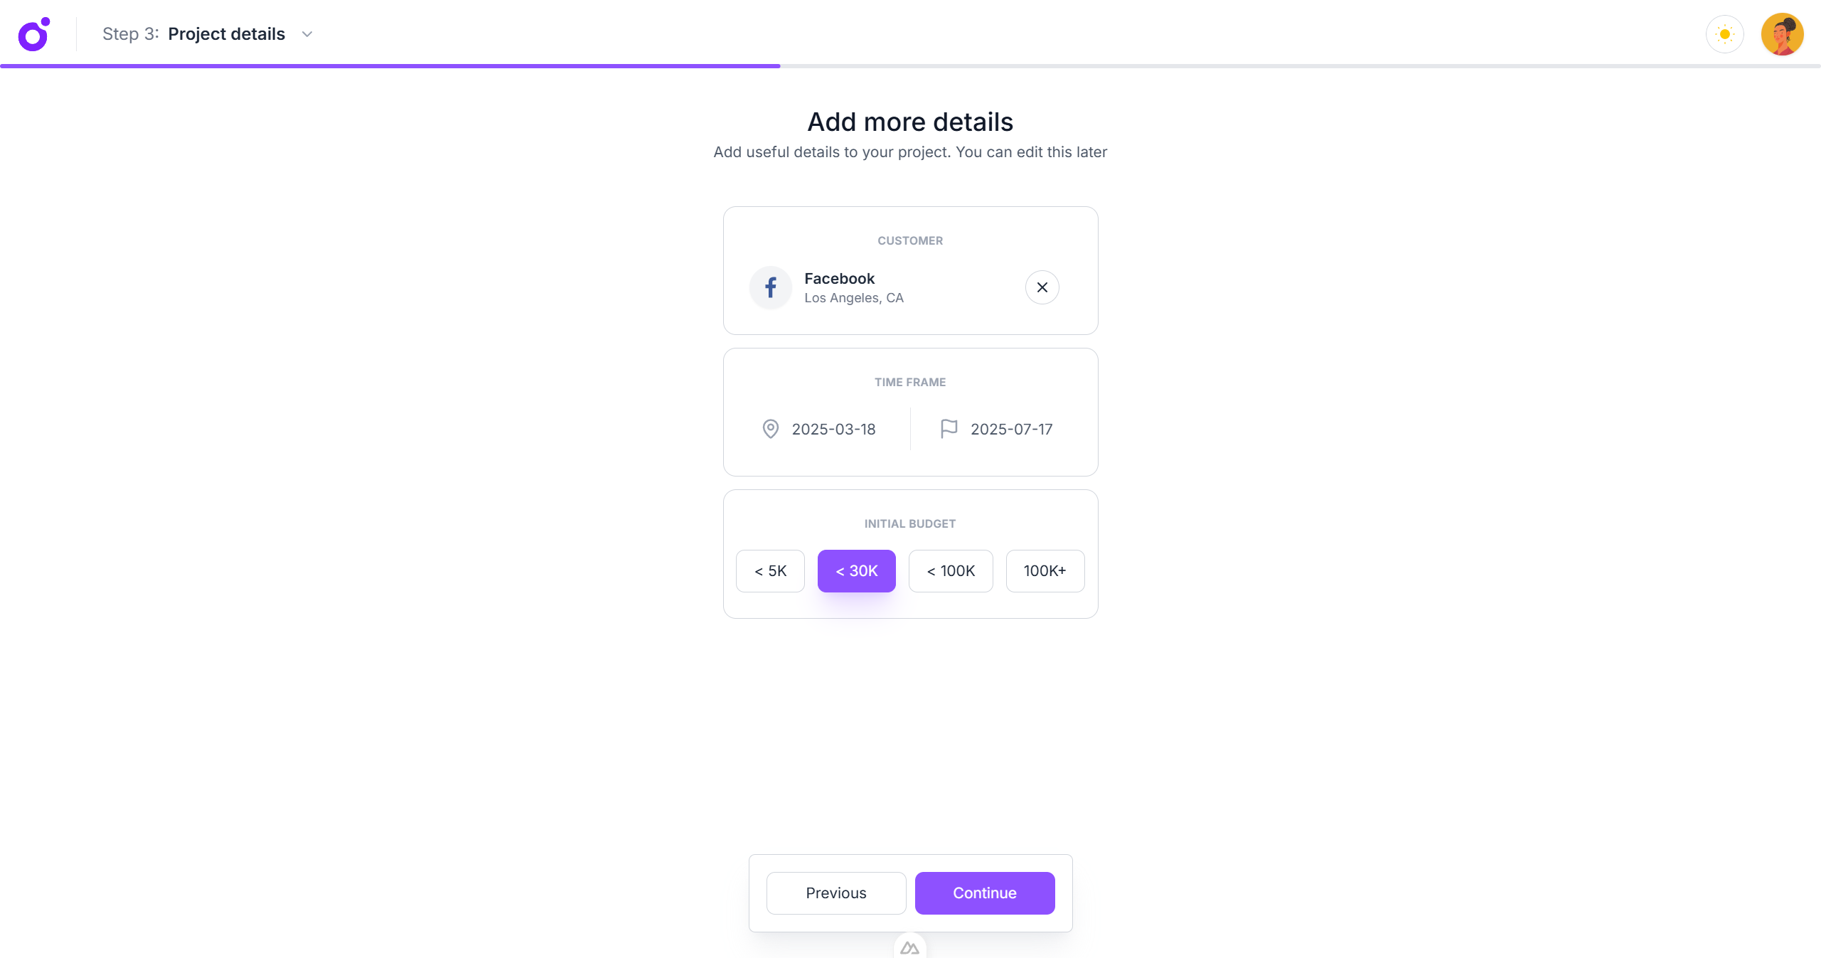Select the < 30K budget option
This screenshot has width=1821, height=958.
click(x=856, y=571)
